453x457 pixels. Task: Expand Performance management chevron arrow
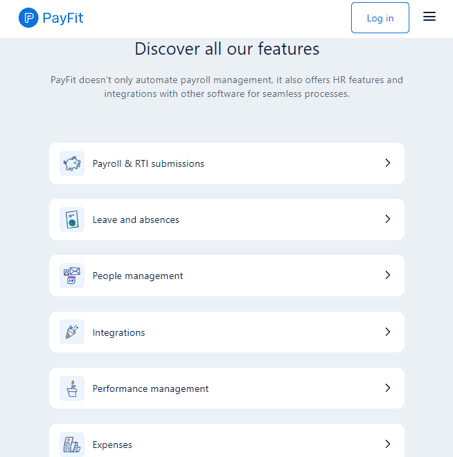pyautogui.click(x=387, y=388)
